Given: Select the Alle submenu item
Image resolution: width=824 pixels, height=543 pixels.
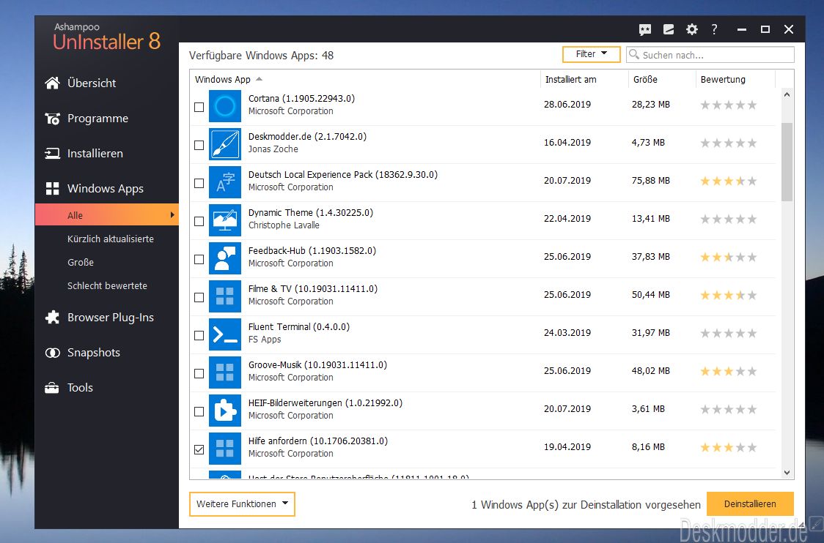Looking at the screenshot, I should coord(107,215).
